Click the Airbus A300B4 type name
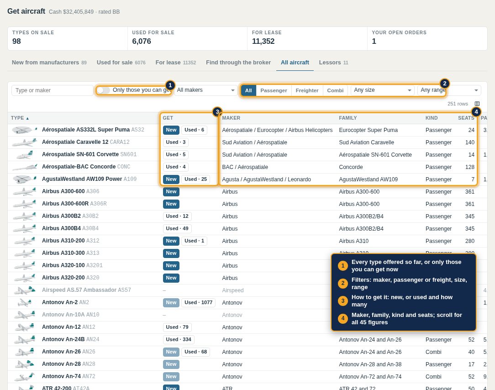This screenshot has height=390, width=495. [x=61, y=228]
